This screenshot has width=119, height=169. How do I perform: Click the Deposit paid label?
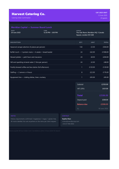click(82, 100)
